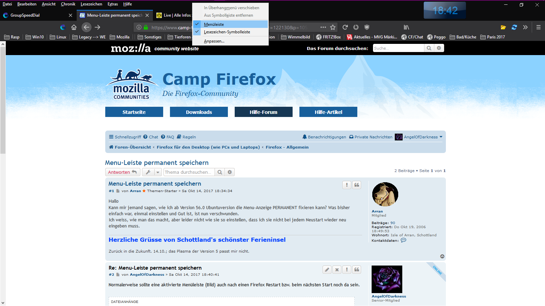Follow the Foren-Übersicht breadcrumb link

pyautogui.click(x=130, y=147)
